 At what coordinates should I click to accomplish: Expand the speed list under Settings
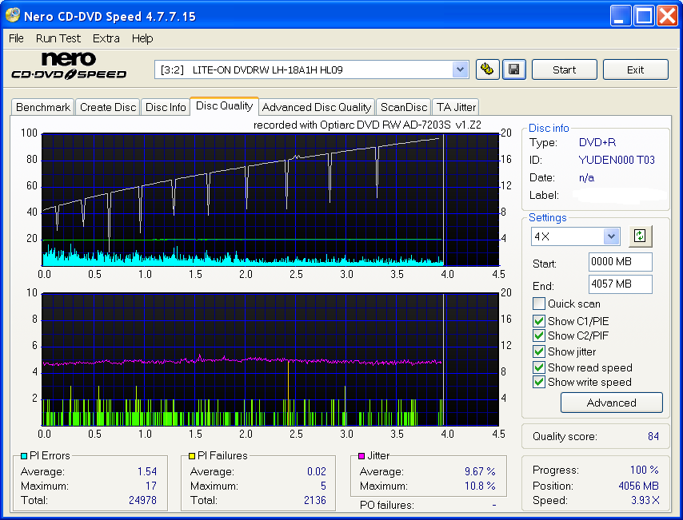pyautogui.click(x=611, y=236)
